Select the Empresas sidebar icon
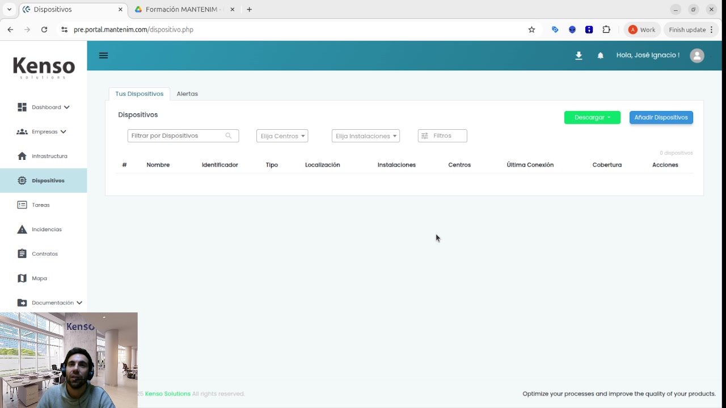 pyautogui.click(x=44, y=131)
